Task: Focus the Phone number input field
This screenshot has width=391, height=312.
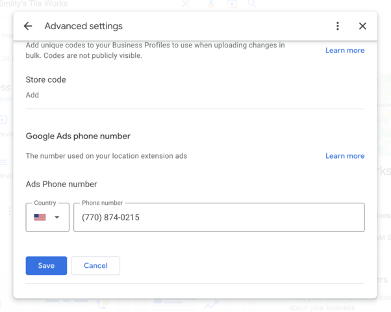Action: click(x=219, y=217)
